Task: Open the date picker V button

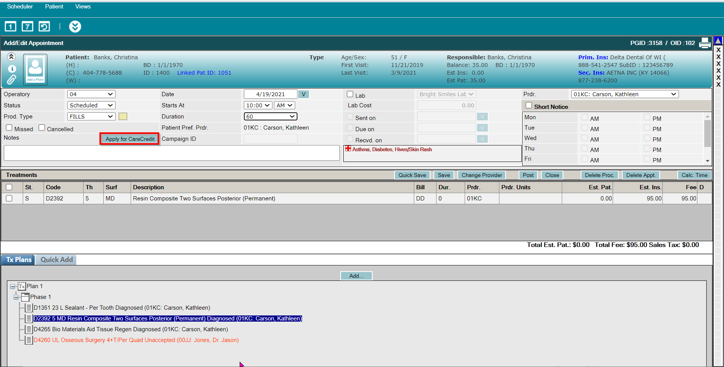Action: coord(304,94)
